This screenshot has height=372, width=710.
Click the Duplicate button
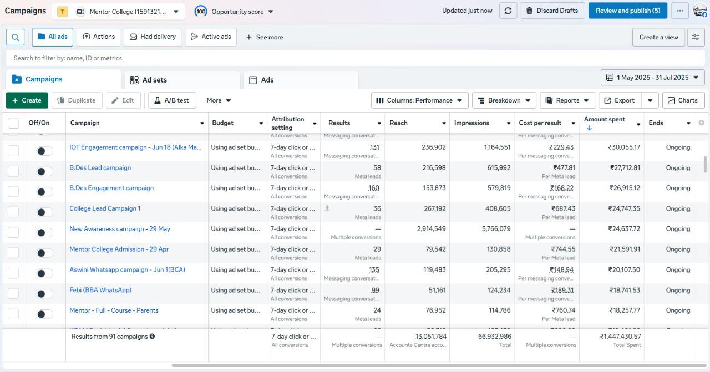point(77,100)
